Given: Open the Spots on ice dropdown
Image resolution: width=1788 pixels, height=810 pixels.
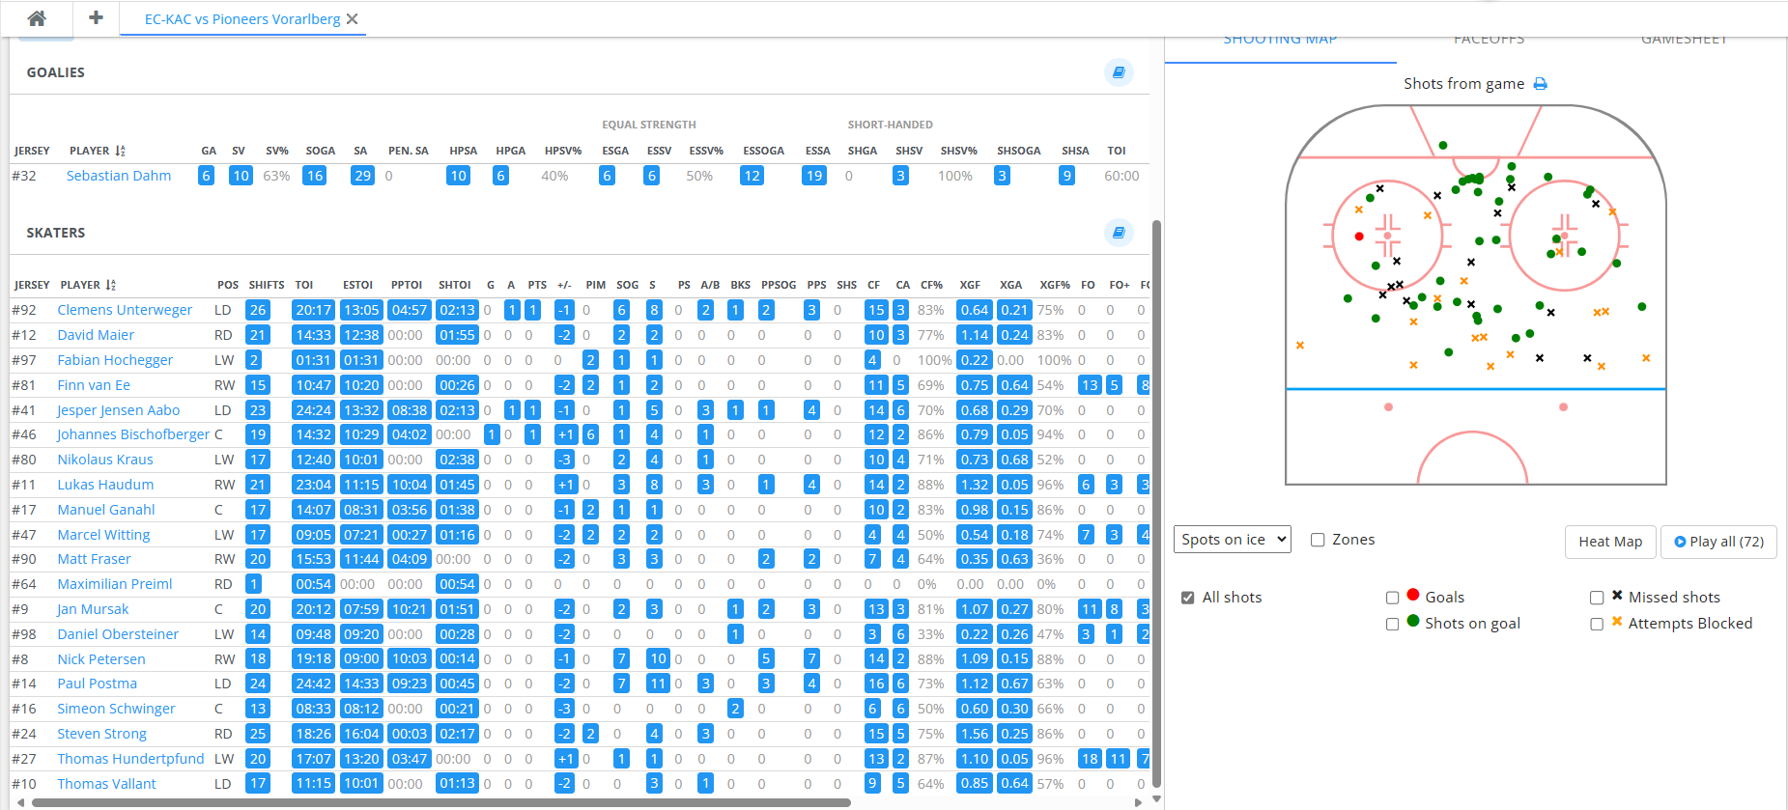Looking at the screenshot, I should coord(1233,540).
